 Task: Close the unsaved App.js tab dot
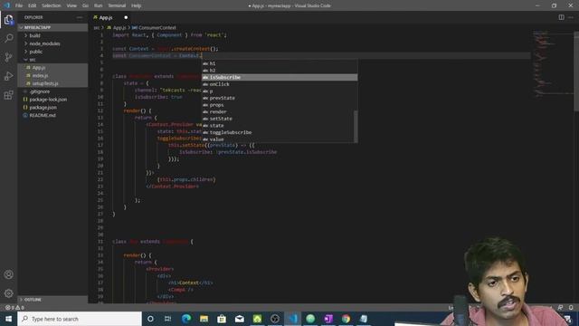(x=126, y=17)
